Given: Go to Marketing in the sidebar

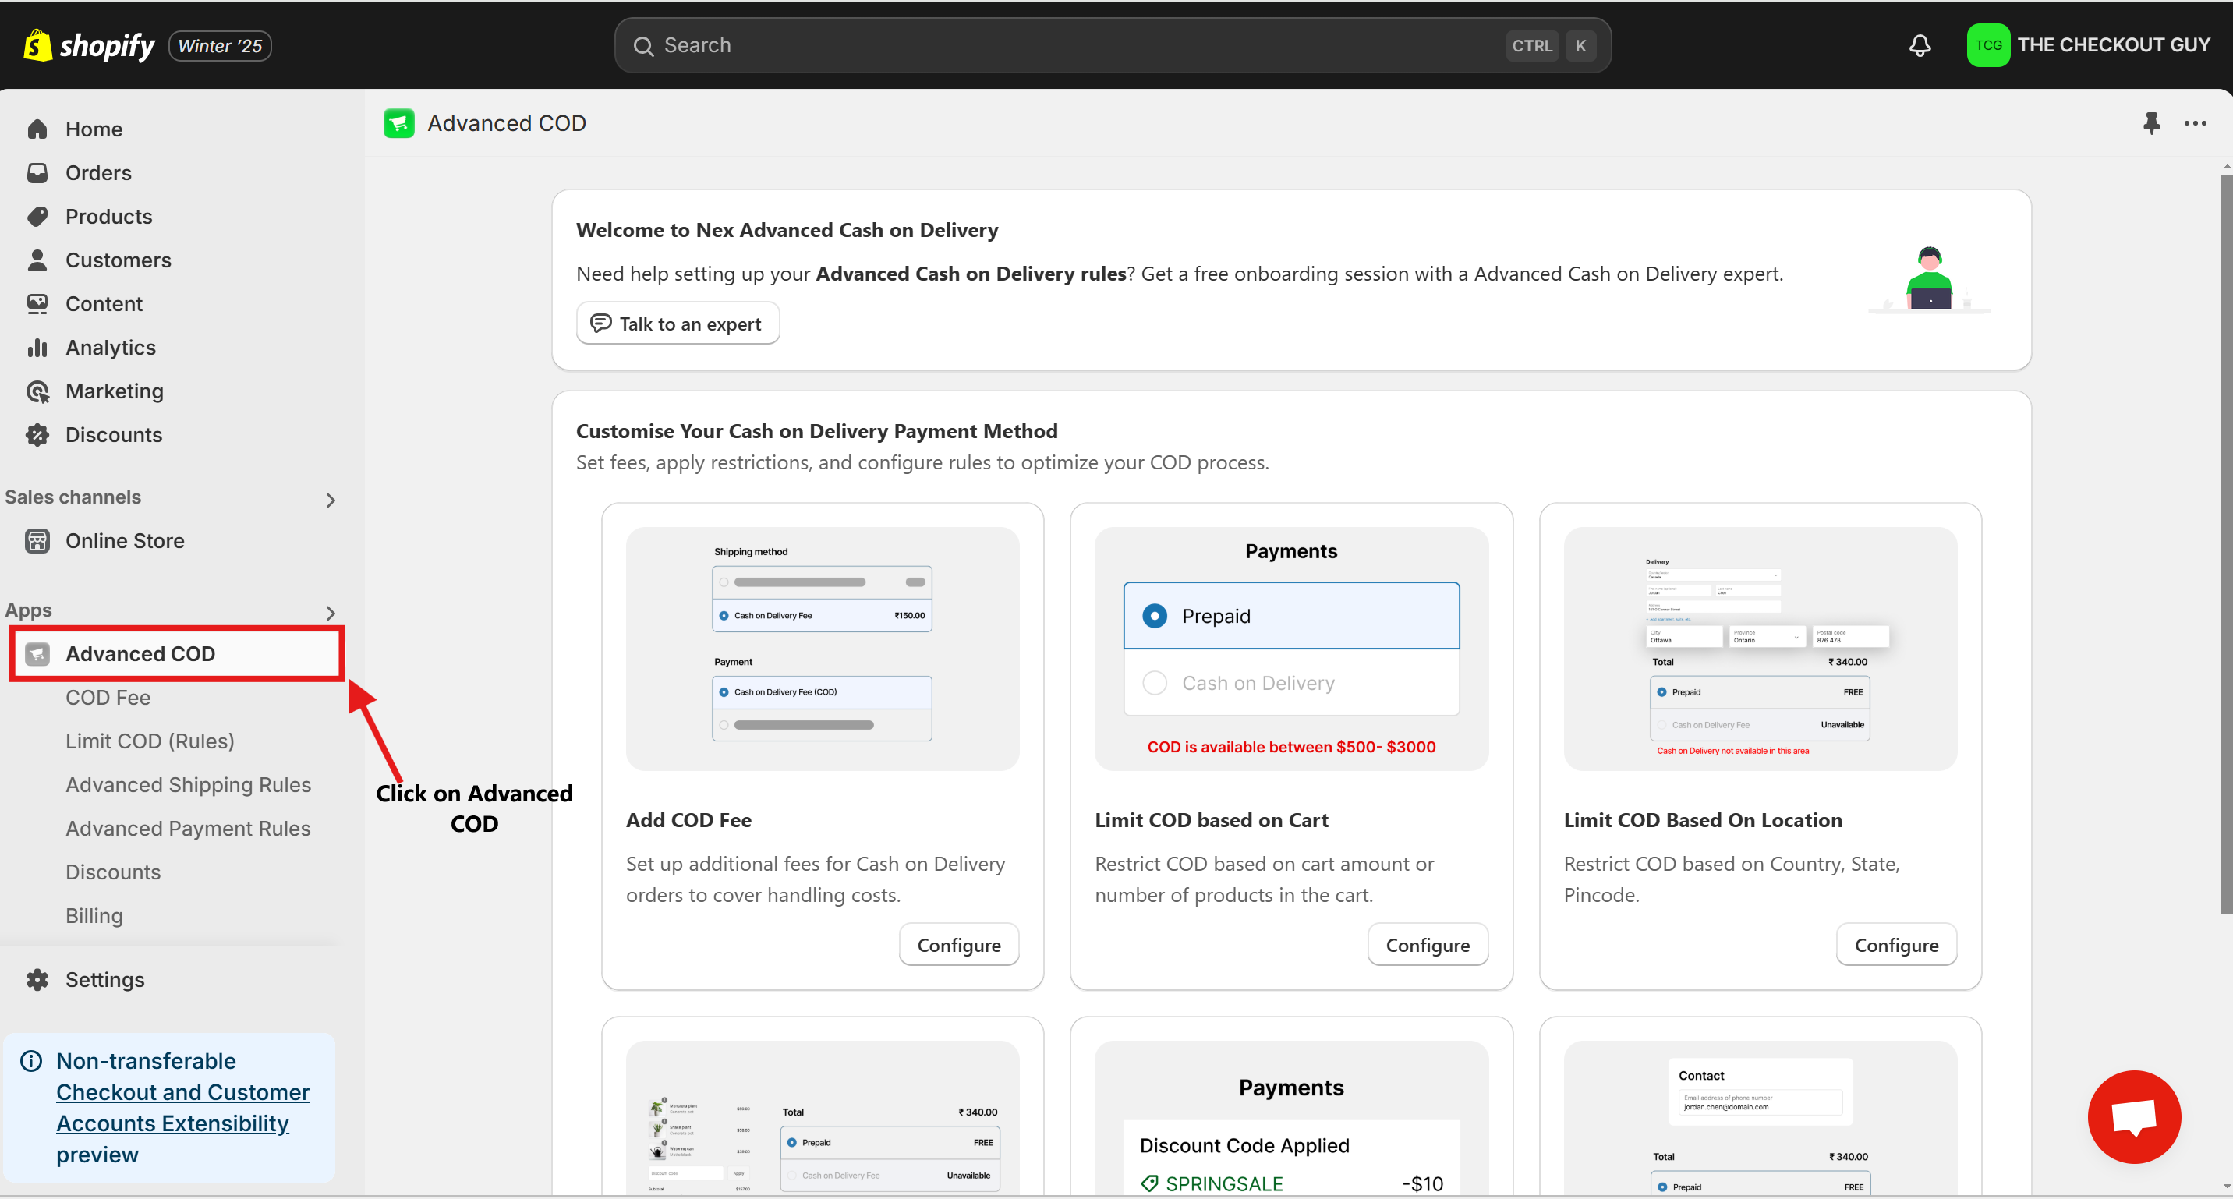Looking at the screenshot, I should (x=114, y=391).
